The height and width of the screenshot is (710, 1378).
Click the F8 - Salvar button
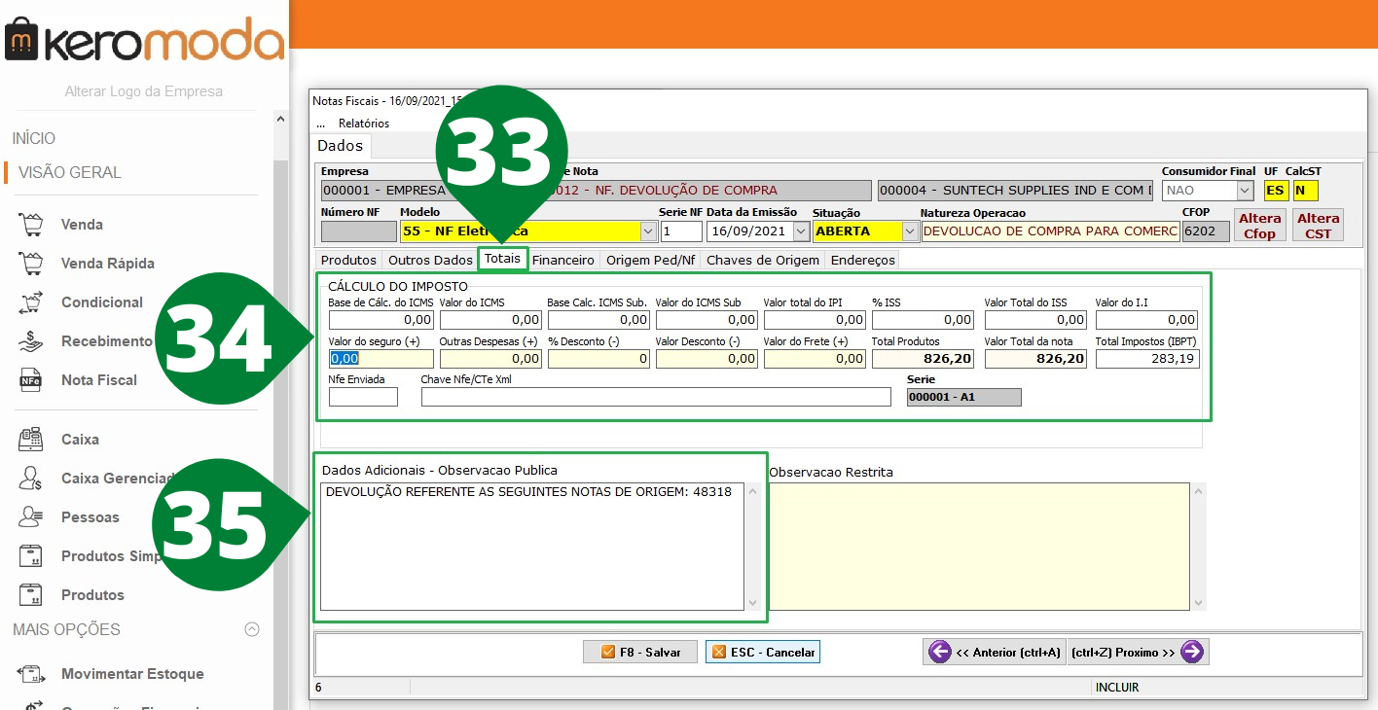tap(639, 652)
